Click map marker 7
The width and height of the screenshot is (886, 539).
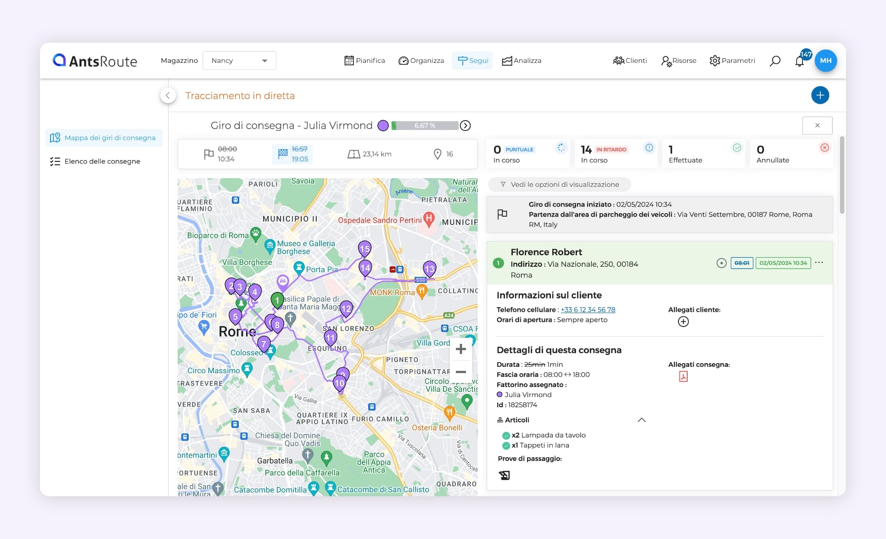tap(264, 343)
